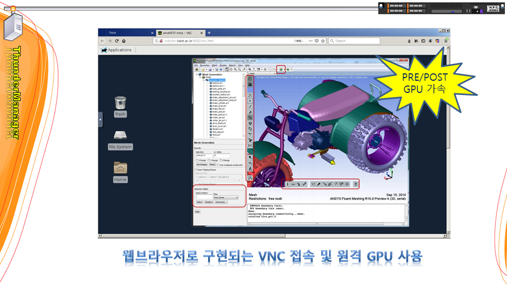Open the Applications menu in VNC desktop
The image size is (507, 285).
tap(116, 50)
